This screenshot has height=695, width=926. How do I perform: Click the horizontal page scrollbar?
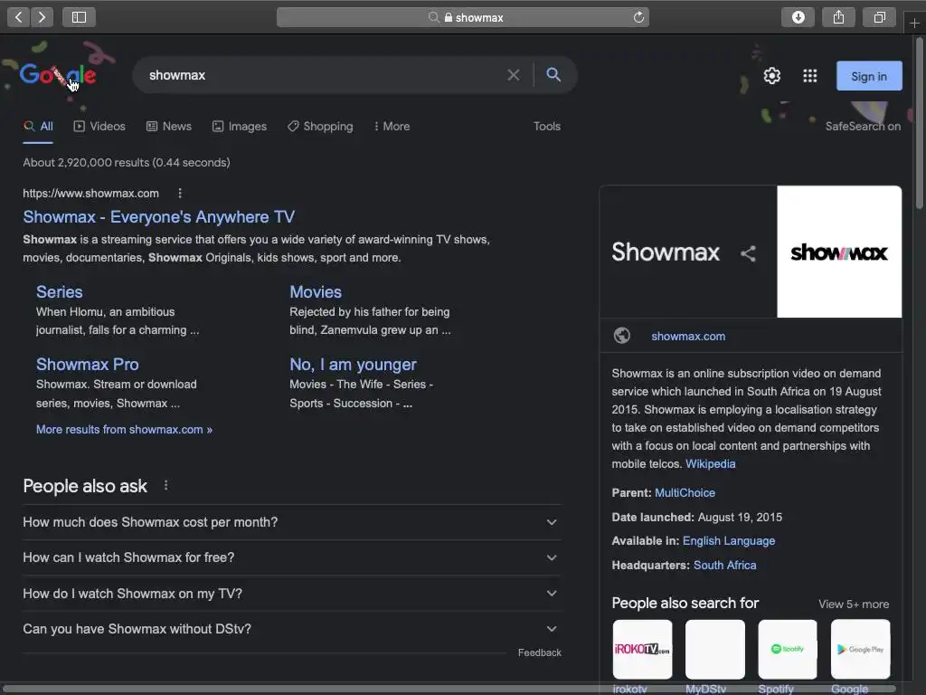tap(449, 689)
